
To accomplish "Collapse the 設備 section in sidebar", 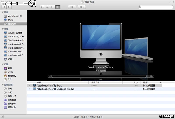I will pos(3,12).
